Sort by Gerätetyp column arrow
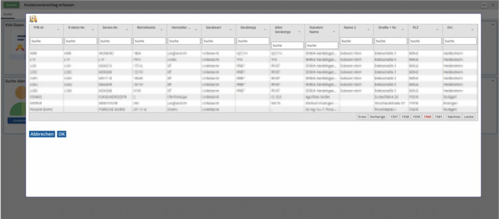The image size is (499, 219). (265, 29)
